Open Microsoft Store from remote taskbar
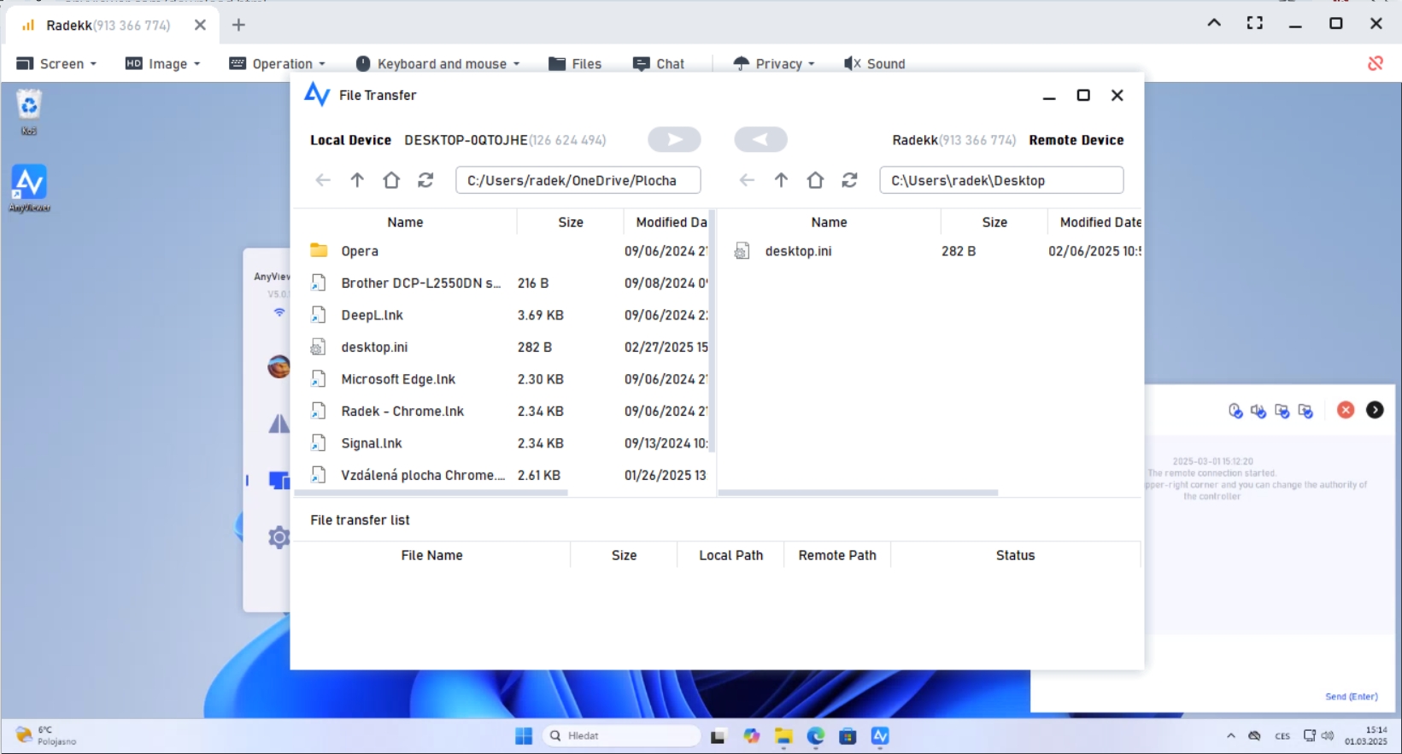Screen dimensions: 1402x754 [848, 736]
